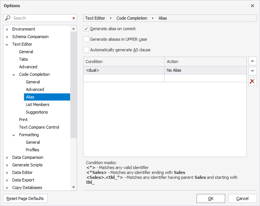Screen dimensions: 260x206
Task: Open Text Compare Control page
Action: point(39,128)
